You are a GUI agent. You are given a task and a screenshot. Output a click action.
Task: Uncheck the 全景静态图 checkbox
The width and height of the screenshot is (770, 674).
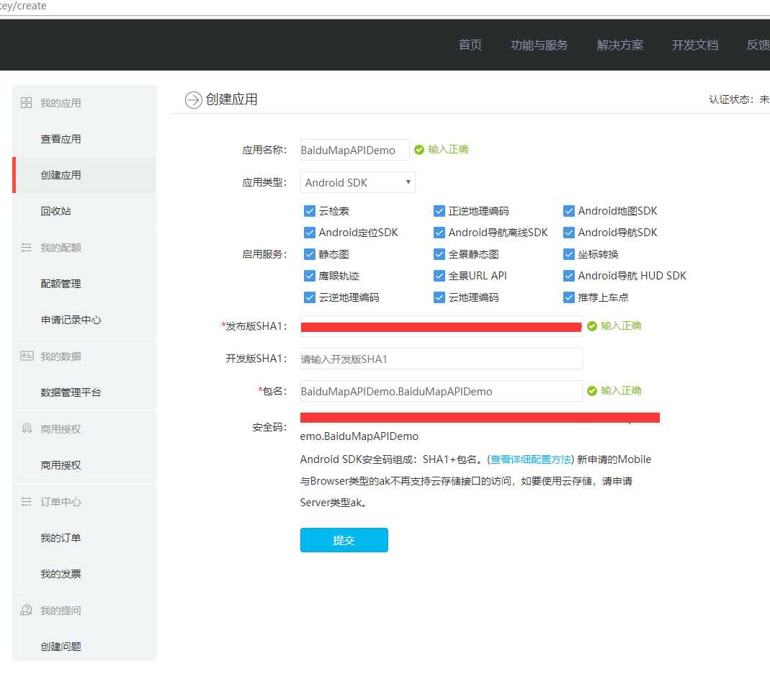(x=439, y=254)
